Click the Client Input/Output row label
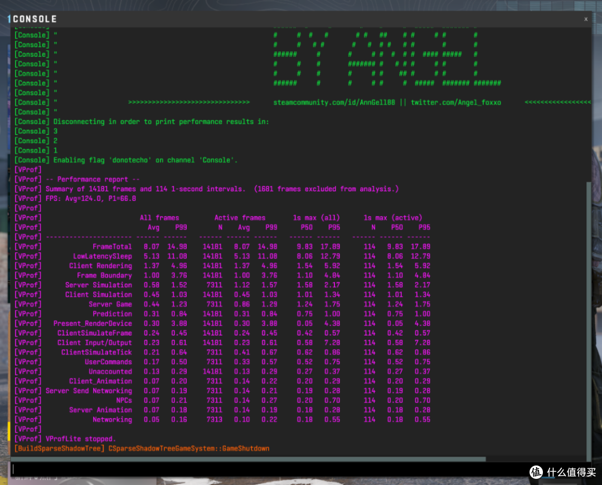 pos(94,343)
